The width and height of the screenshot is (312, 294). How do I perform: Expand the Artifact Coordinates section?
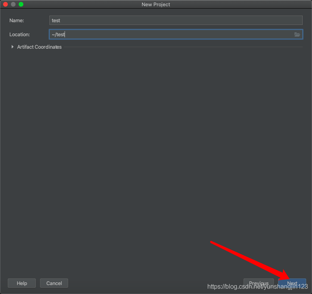coord(12,47)
